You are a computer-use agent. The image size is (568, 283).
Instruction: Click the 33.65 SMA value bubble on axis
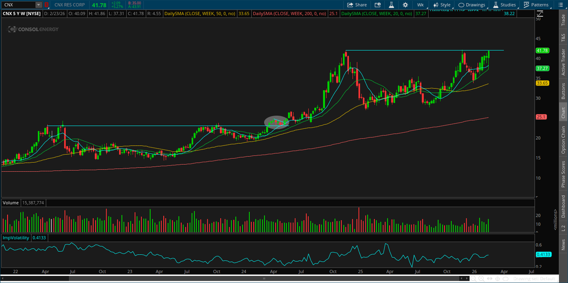[542, 83]
